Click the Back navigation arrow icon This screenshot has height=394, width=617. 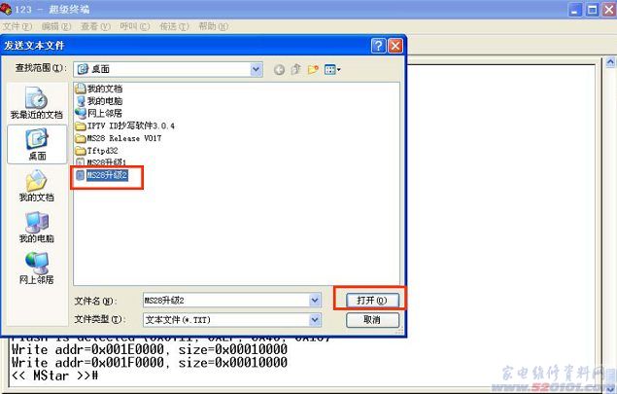[x=280, y=69]
